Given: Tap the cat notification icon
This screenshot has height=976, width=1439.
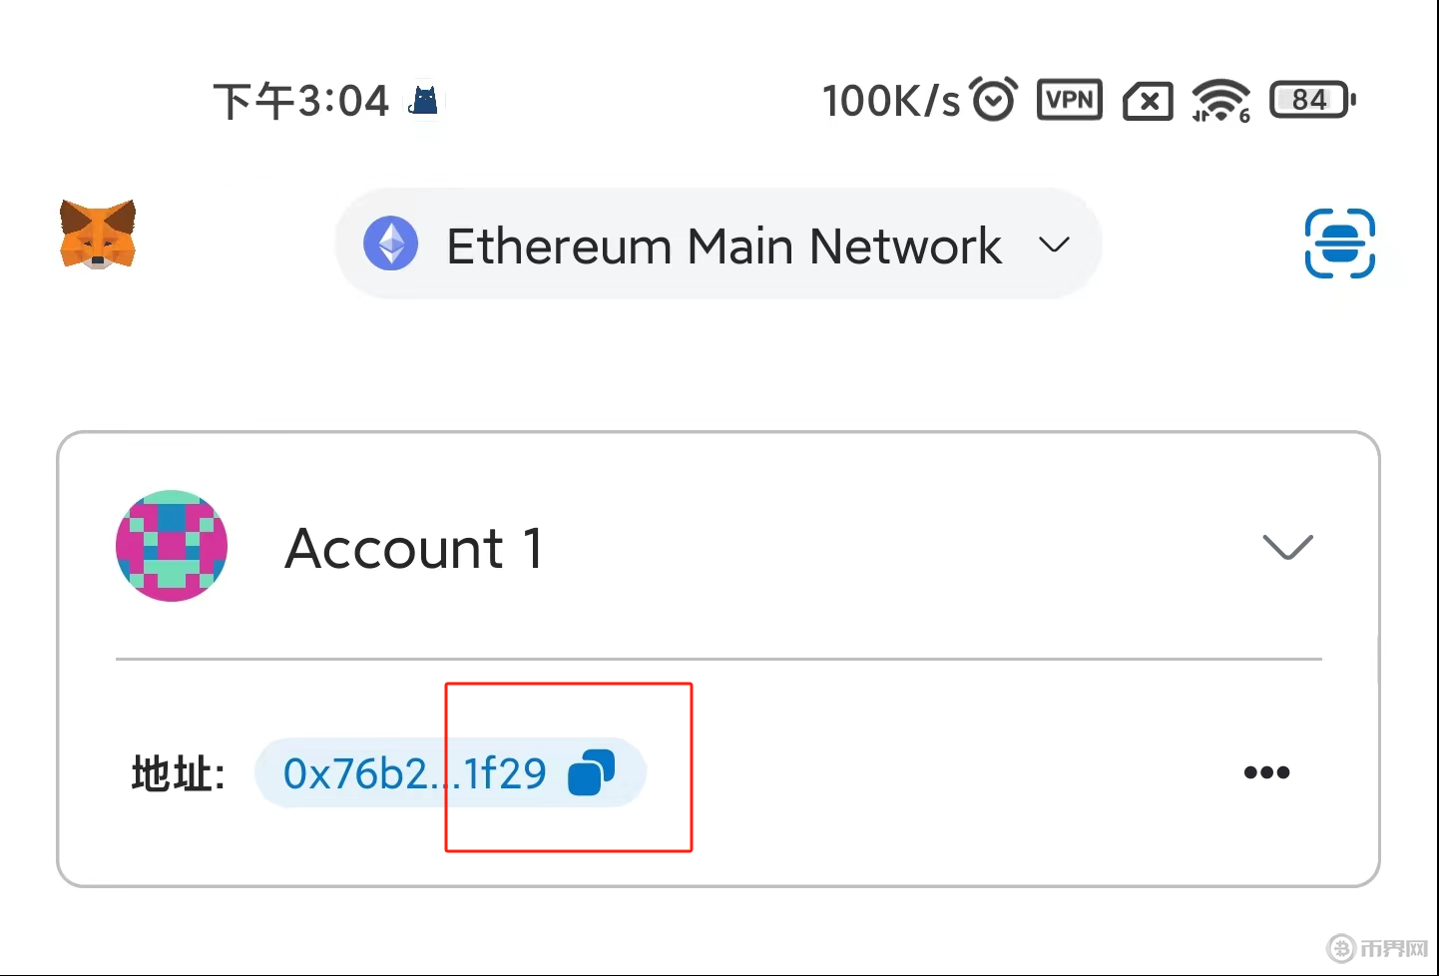Looking at the screenshot, I should [x=425, y=100].
